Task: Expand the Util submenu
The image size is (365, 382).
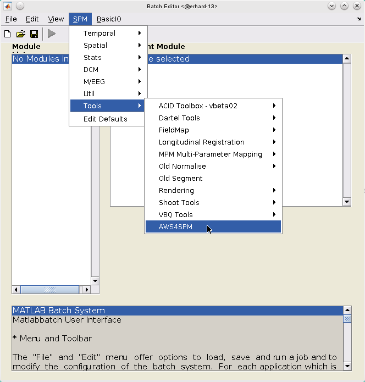Action: pos(109,93)
